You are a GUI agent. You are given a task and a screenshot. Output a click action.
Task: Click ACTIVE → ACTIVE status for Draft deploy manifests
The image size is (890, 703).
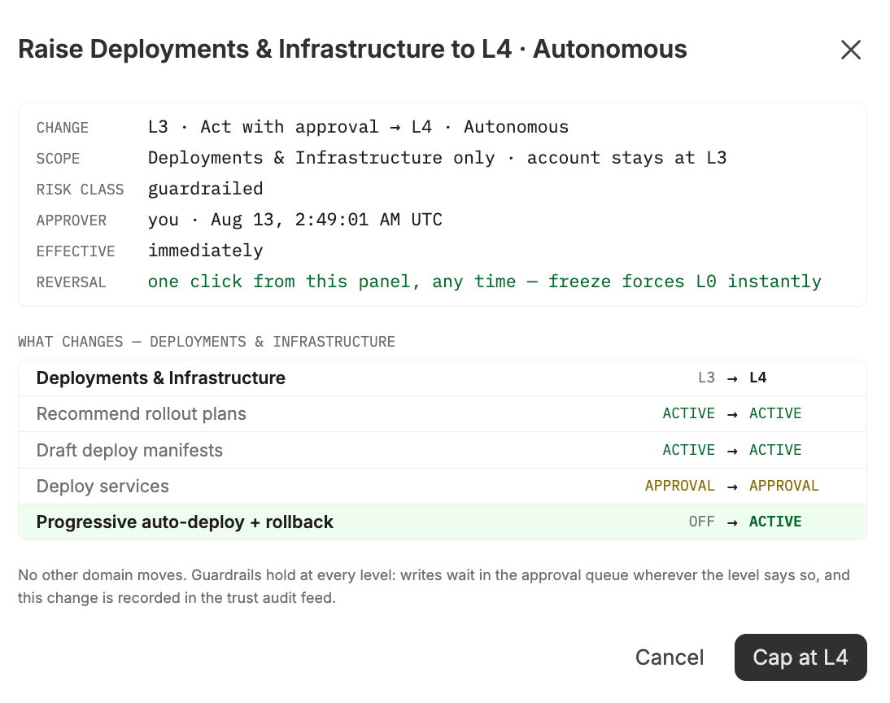pos(732,450)
